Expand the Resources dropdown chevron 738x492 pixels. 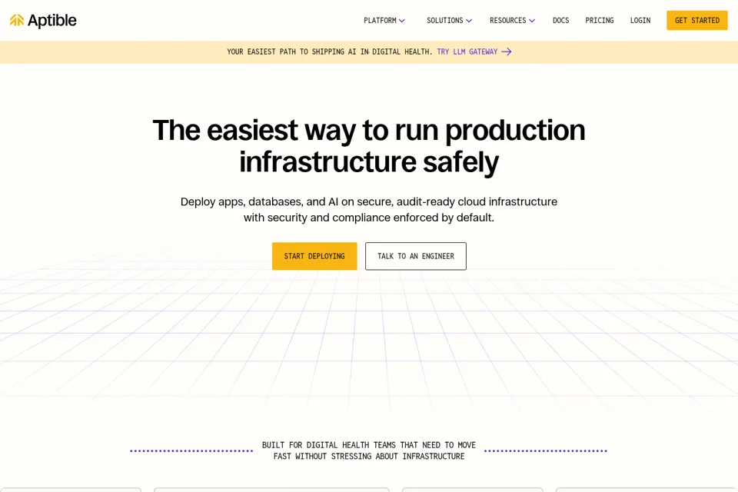click(x=532, y=21)
